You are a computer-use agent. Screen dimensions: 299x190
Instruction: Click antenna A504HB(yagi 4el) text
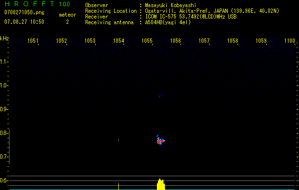click(x=168, y=22)
